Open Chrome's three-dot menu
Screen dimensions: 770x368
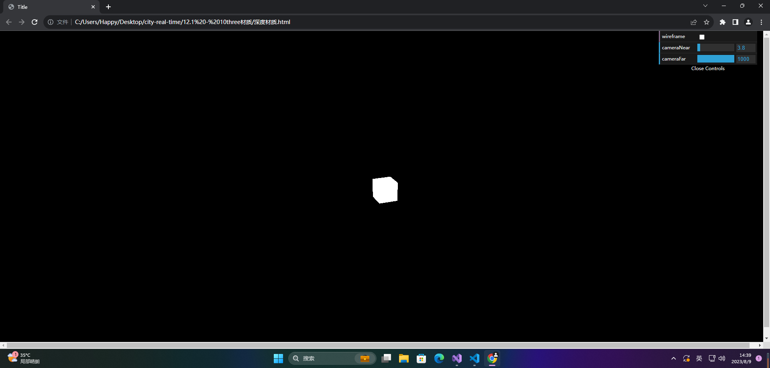(x=761, y=22)
